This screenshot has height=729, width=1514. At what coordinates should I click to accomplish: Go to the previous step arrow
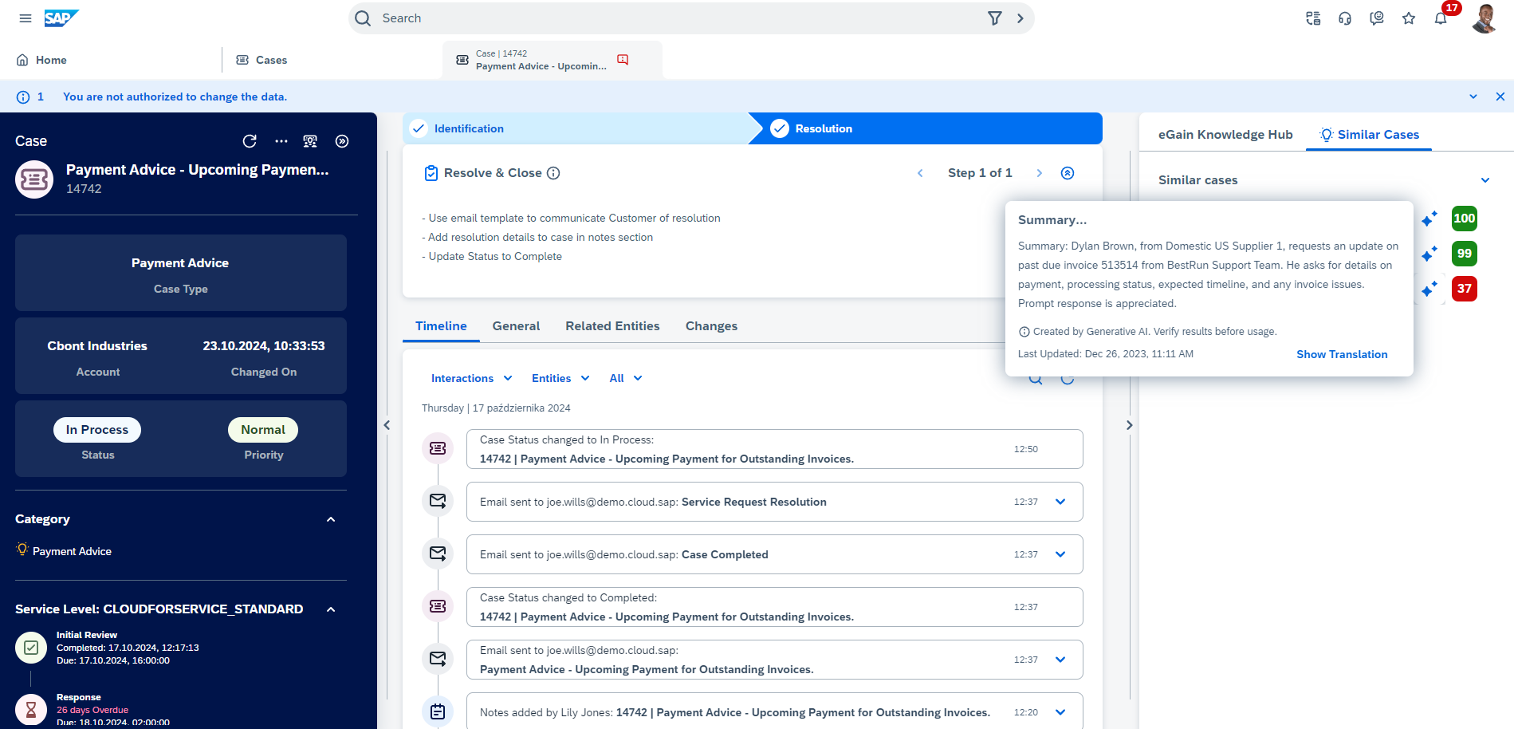920,173
